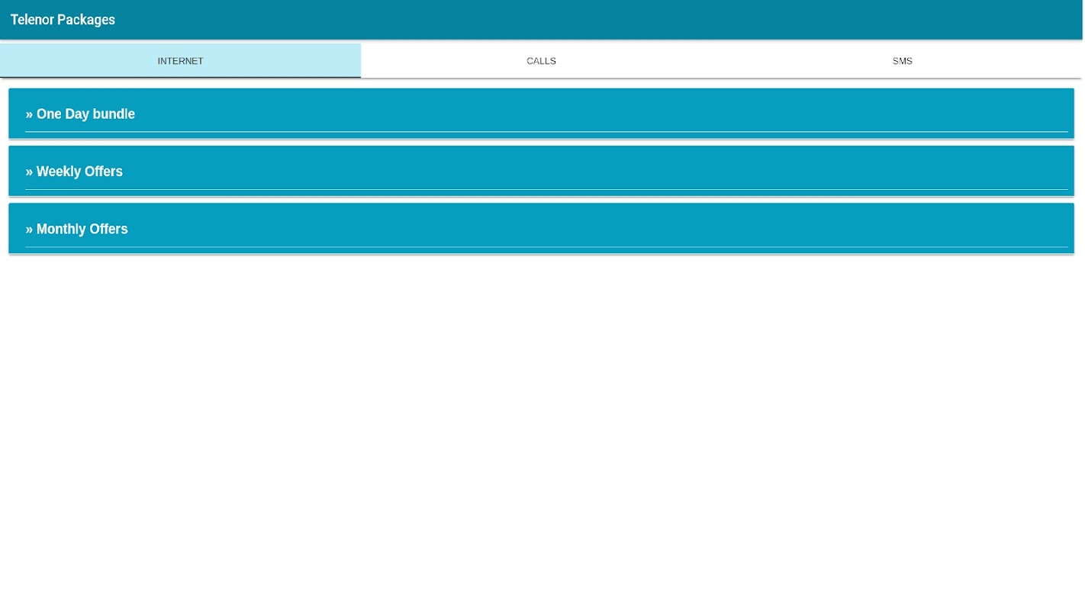
Task: Open the Monthly Offers section
Action: click(x=541, y=229)
